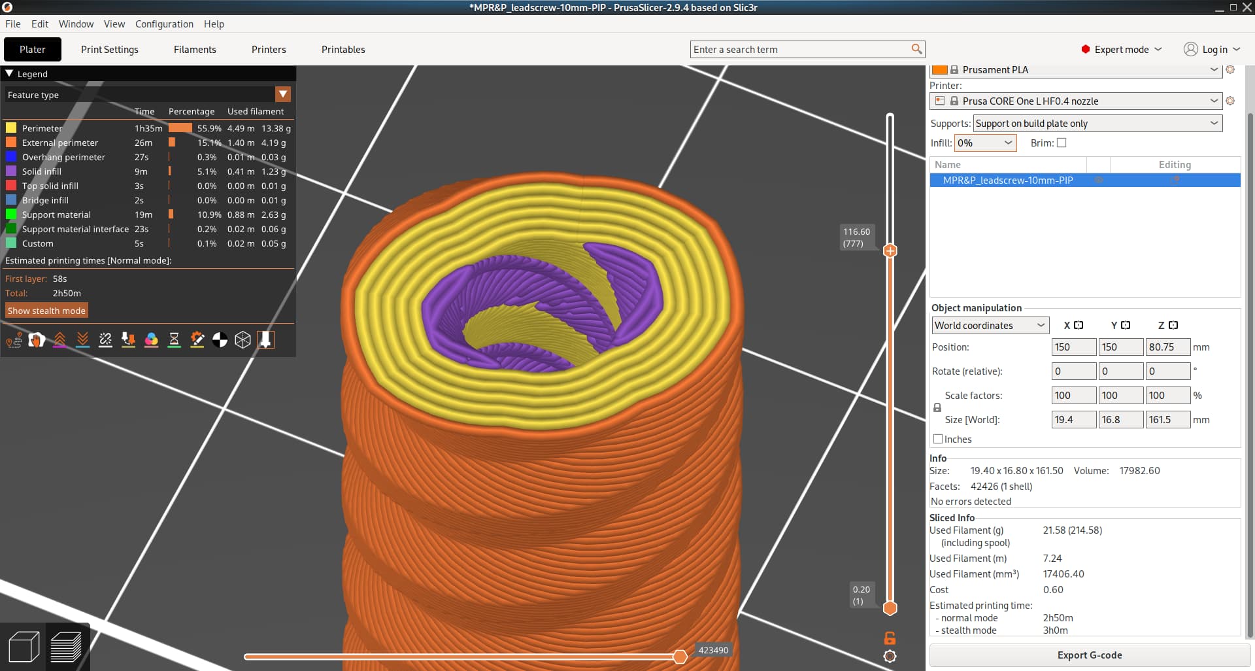This screenshot has width=1255, height=671.
Task: Click the Export G-code button
Action: coord(1089,655)
